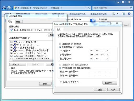The height and width of the screenshot is (101, 134).
Task: Select the 本地连接 network adapter item
Action: point(110,22)
